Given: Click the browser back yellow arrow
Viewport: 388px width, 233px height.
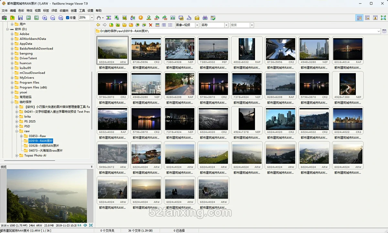Looking at the screenshot, I should click(x=98, y=25).
